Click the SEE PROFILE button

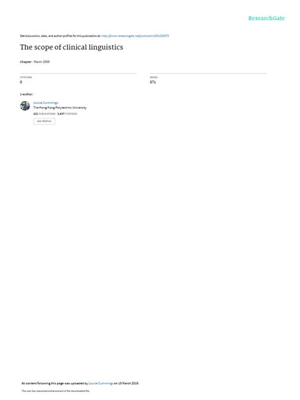[44, 122]
